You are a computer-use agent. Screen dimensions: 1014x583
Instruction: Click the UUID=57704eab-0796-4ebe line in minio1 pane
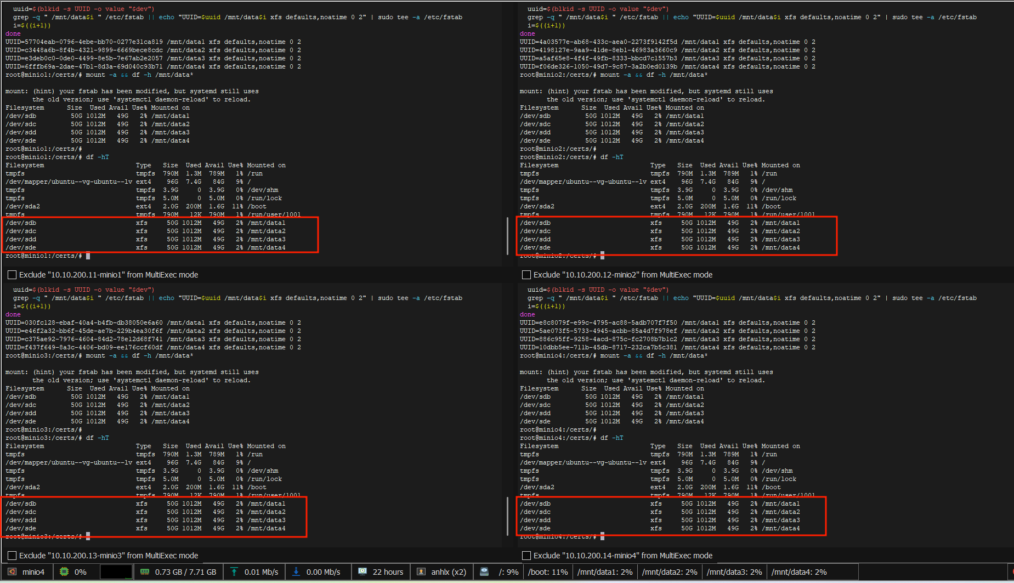[x=153, y=42]
